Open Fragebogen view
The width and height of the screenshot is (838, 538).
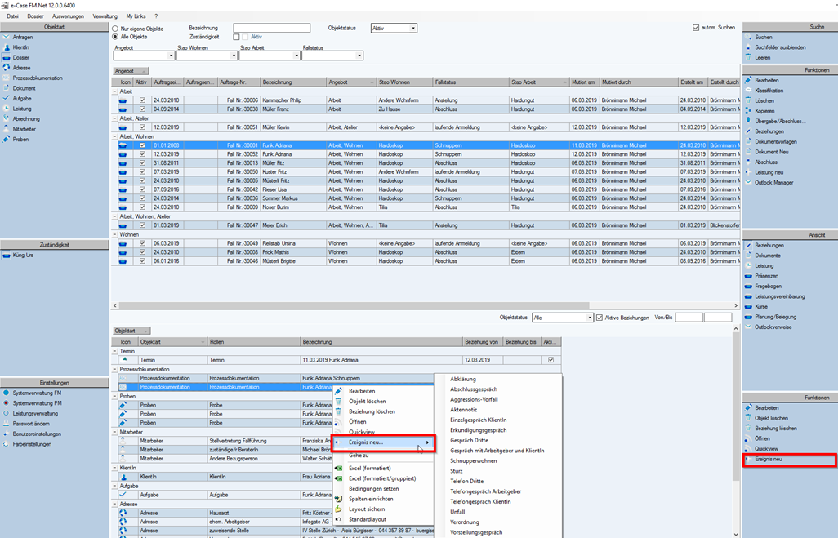pyautogui.click(x=768, y=286)
